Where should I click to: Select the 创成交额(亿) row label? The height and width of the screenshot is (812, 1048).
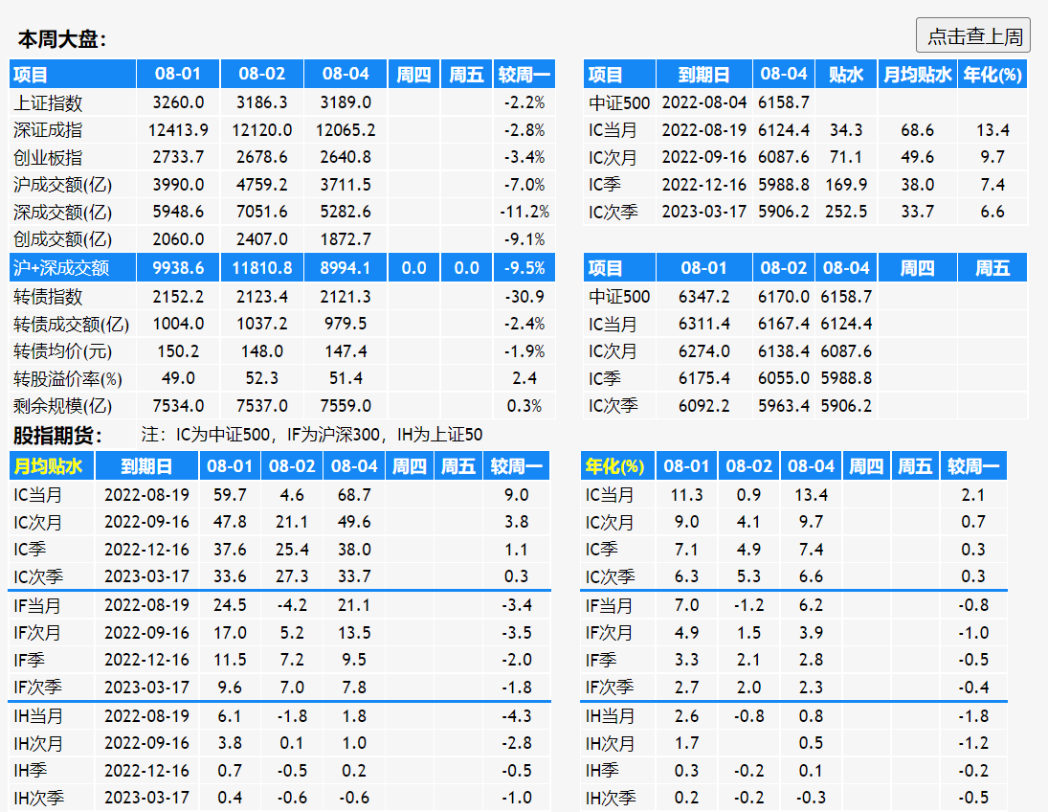click(63, 239)
